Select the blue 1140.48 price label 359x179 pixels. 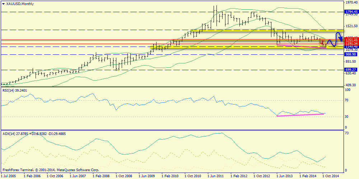point(351,47)
